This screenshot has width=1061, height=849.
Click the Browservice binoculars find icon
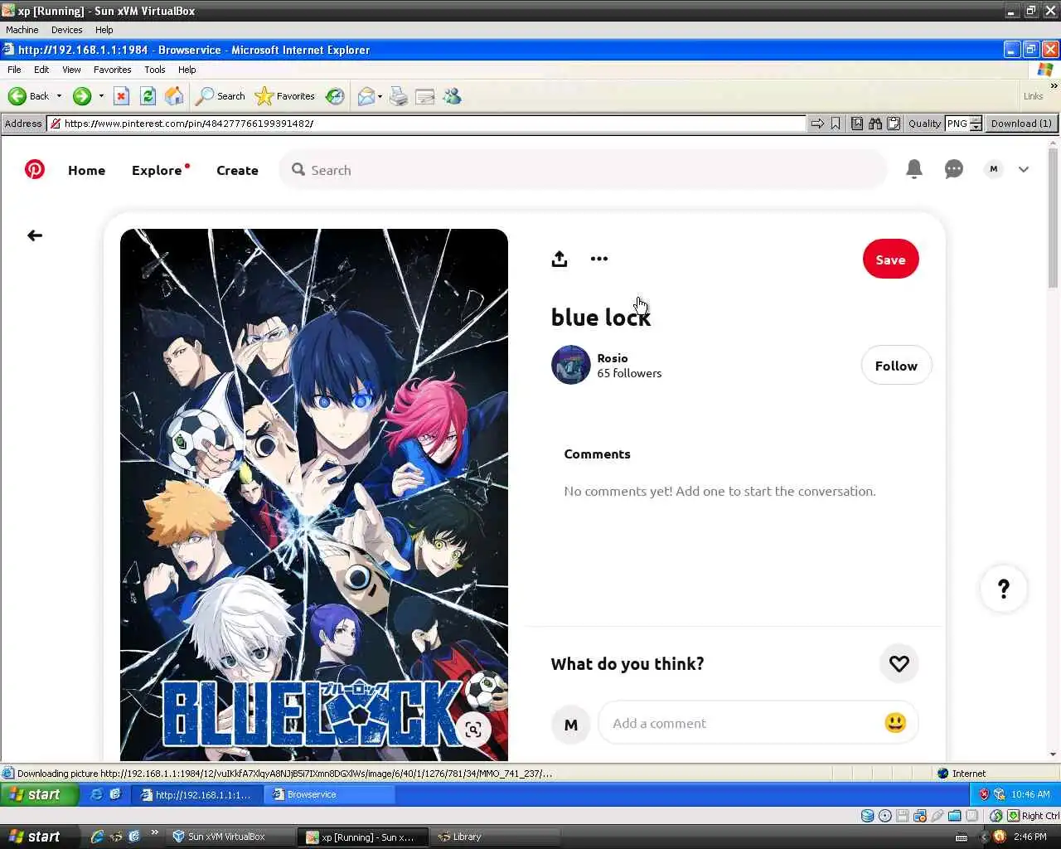pos(875,124)
